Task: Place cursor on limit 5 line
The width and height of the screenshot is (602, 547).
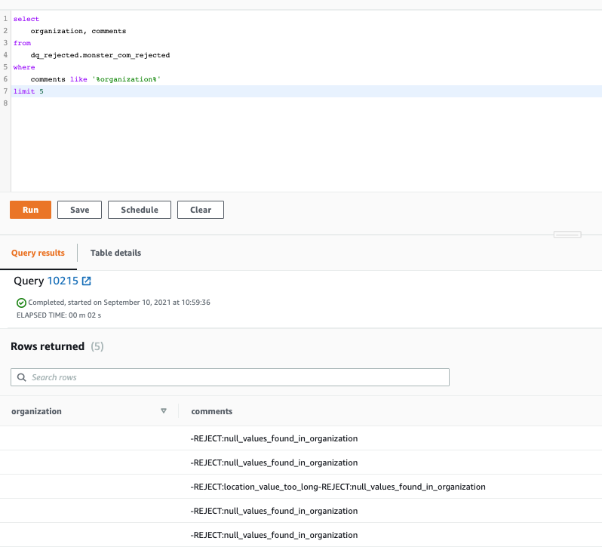Action: click(x=306, y=91)
